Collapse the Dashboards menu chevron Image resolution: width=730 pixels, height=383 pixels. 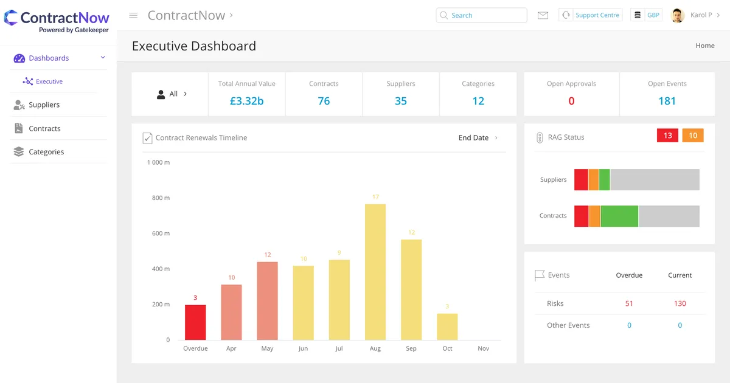click(x=103, y=58)
